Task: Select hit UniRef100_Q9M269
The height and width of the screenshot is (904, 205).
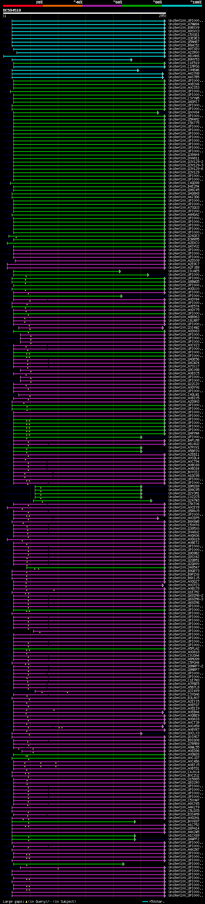Action: 184,486
